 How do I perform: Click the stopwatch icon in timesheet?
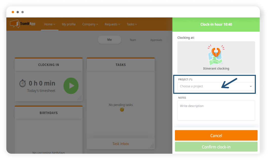[23, 83]
